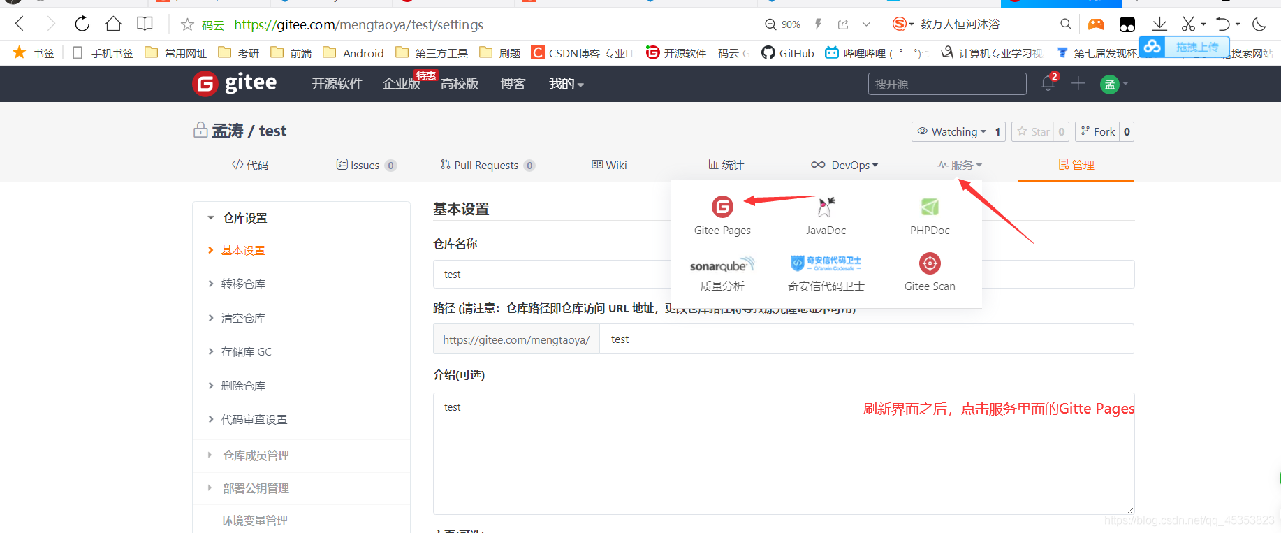Select 基本设置 in the sidebar

coord(243,250)
